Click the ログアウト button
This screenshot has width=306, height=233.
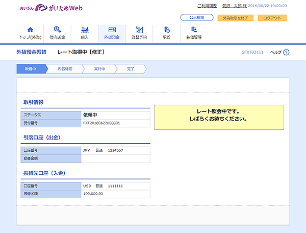(272, 18)
